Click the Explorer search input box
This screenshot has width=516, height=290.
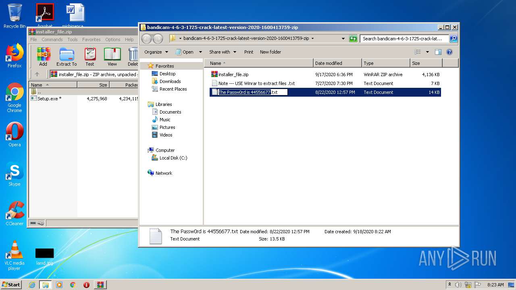click(x=405, y=39)
